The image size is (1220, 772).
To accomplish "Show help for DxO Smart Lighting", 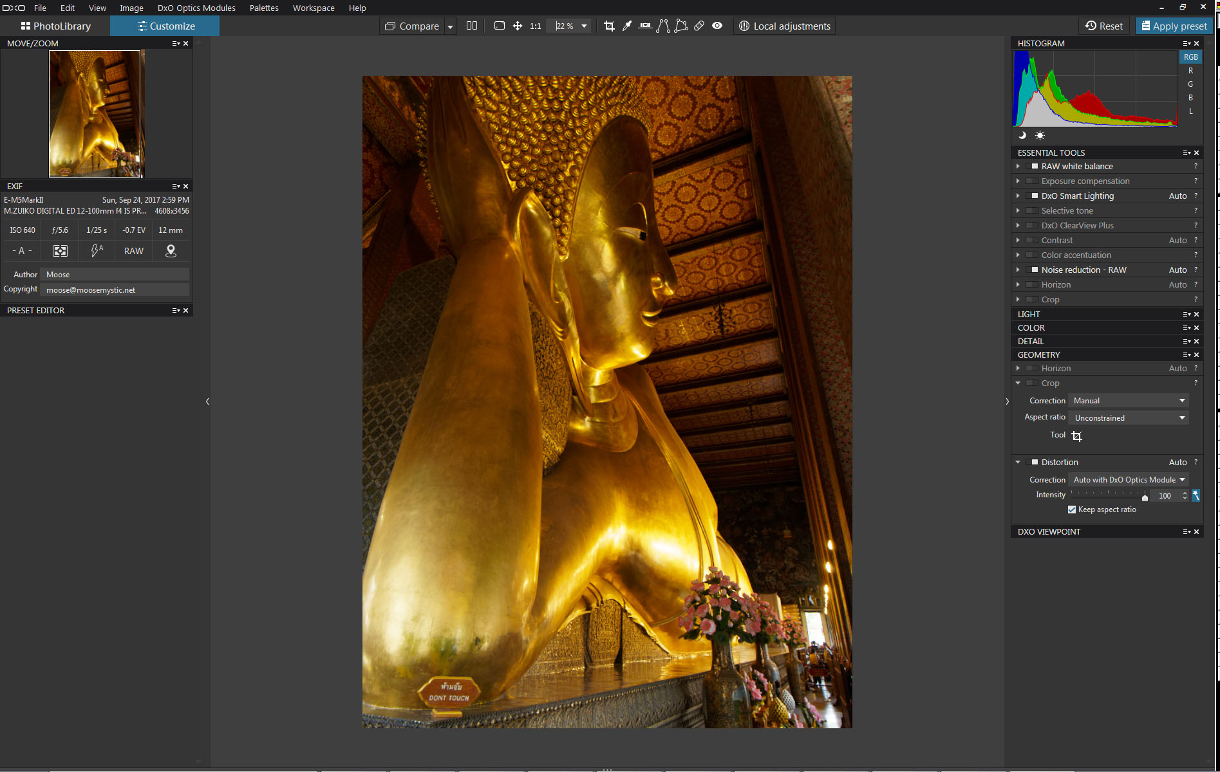I will click(1196, 196).
